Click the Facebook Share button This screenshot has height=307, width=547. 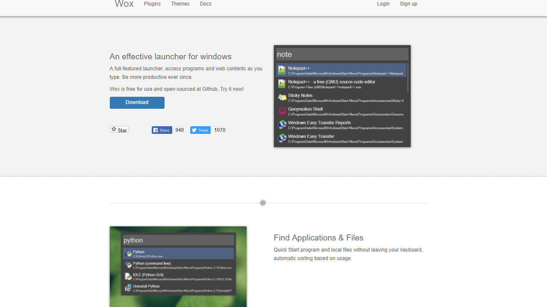(162, 130)
